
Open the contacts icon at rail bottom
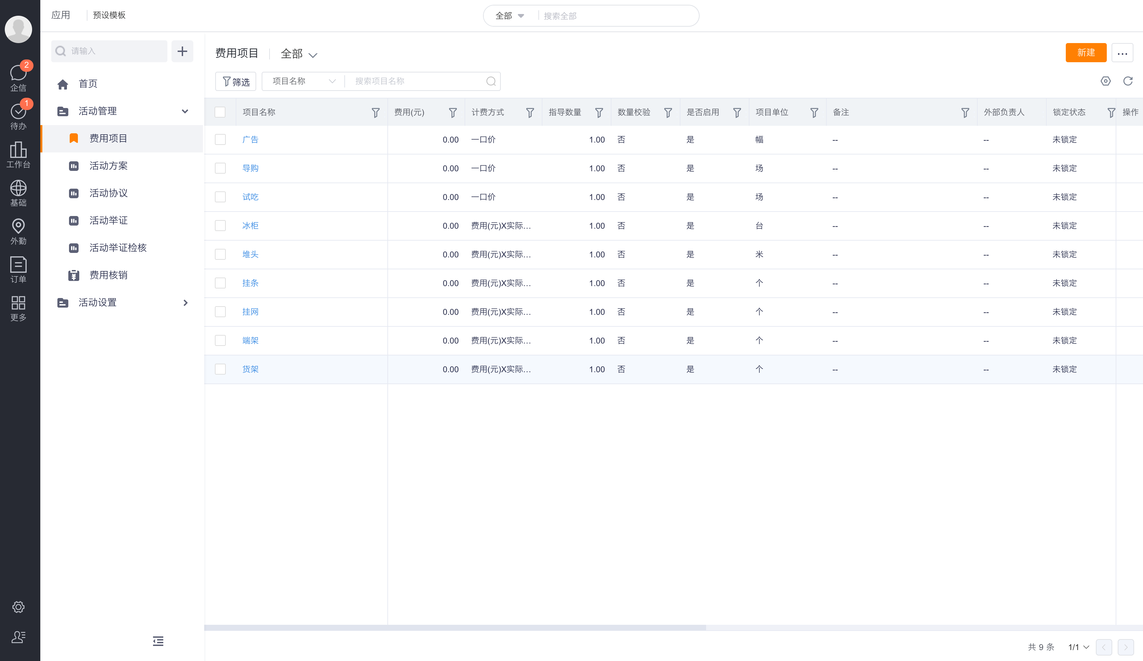(18, 637)
